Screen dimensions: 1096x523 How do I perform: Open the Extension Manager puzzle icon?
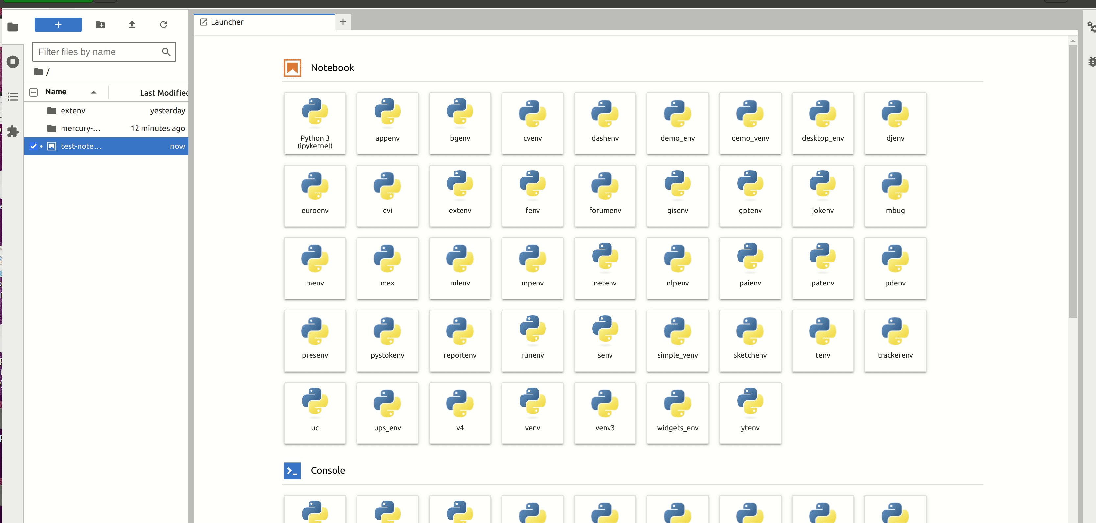13,131
